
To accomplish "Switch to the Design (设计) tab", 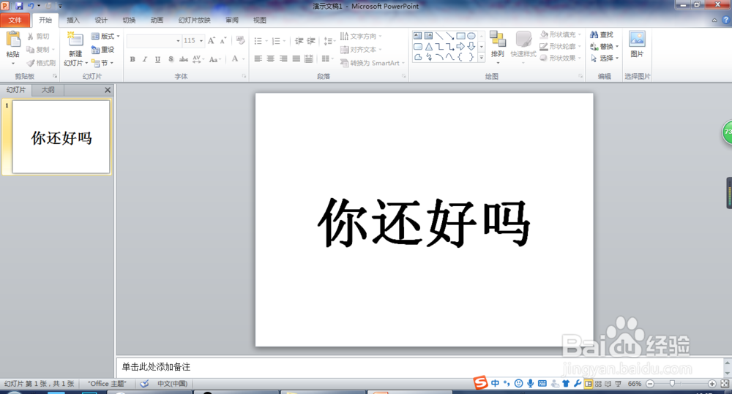I will pos(101,20).
